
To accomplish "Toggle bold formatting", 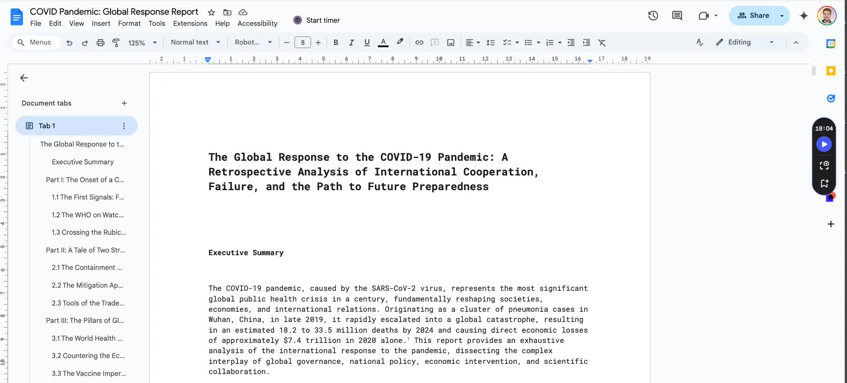I will (x=336, y=43).
